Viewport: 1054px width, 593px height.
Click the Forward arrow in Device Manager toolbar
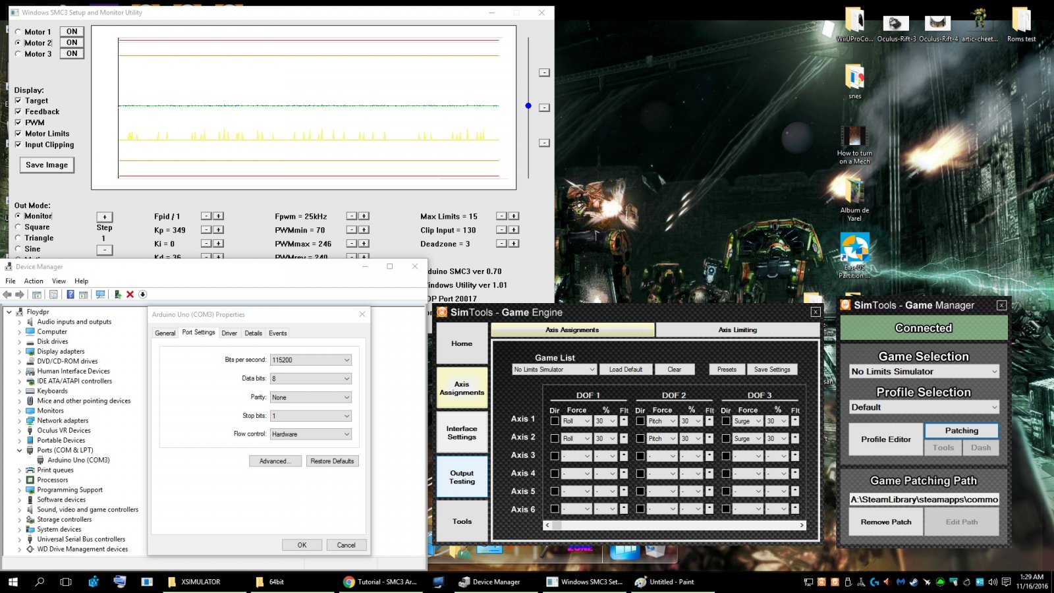(20, 295)
